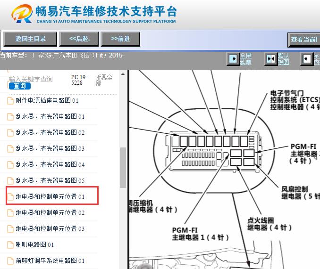Click the PC.19-5228 code text
320x269 pixels.
click(x=79, y=80)
